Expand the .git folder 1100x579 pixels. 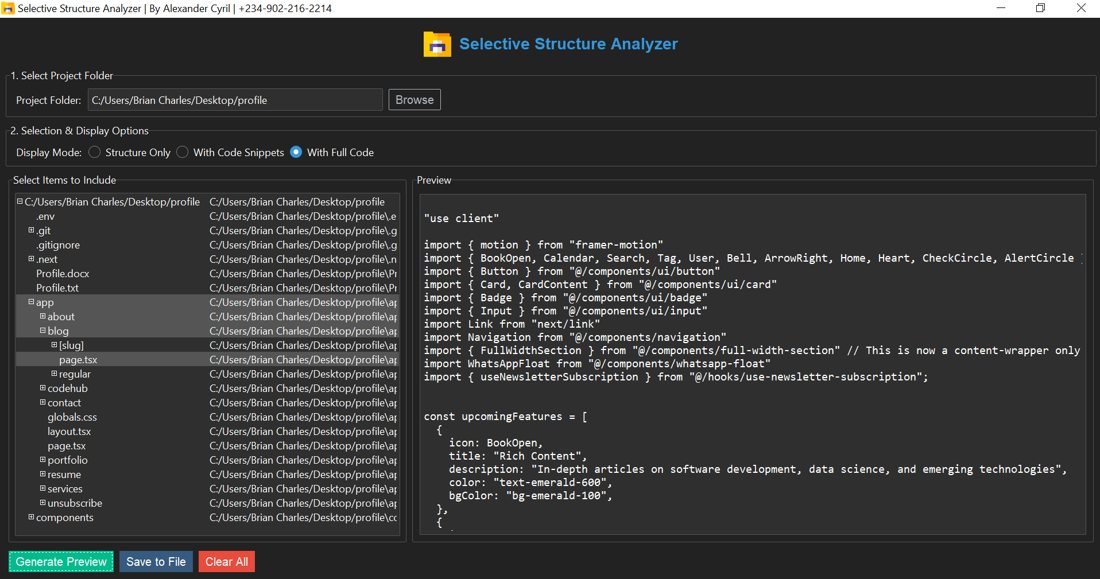[31, 230]
